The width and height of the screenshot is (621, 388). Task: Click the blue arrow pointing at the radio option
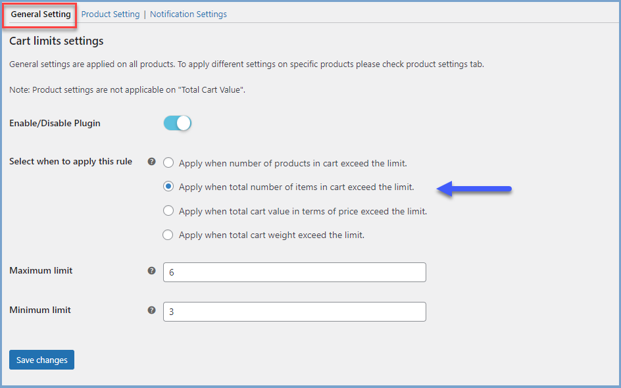(474, 189)
